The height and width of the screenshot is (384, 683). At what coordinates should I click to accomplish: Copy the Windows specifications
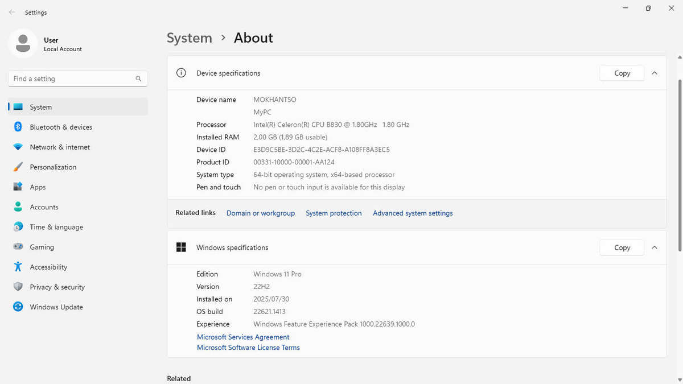point(622,247)
